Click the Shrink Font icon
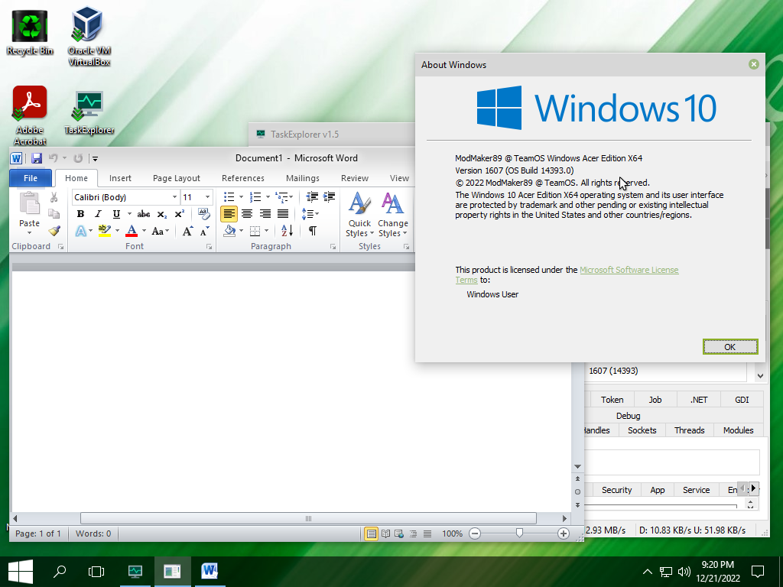 [204, 231]
